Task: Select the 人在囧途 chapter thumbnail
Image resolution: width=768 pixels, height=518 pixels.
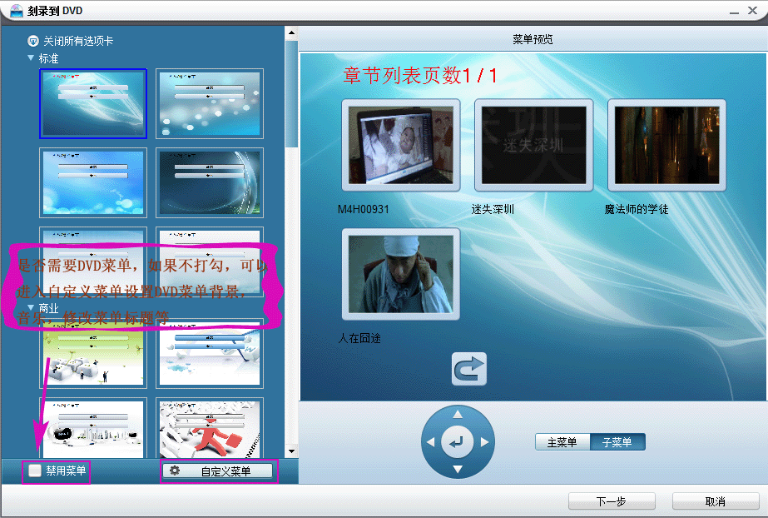Action: tap(400, 274)
